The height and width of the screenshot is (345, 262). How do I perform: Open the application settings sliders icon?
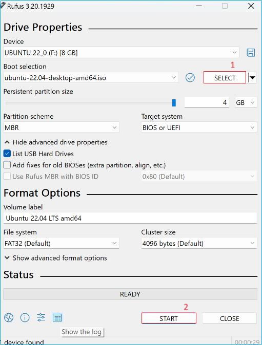(41, 318)
